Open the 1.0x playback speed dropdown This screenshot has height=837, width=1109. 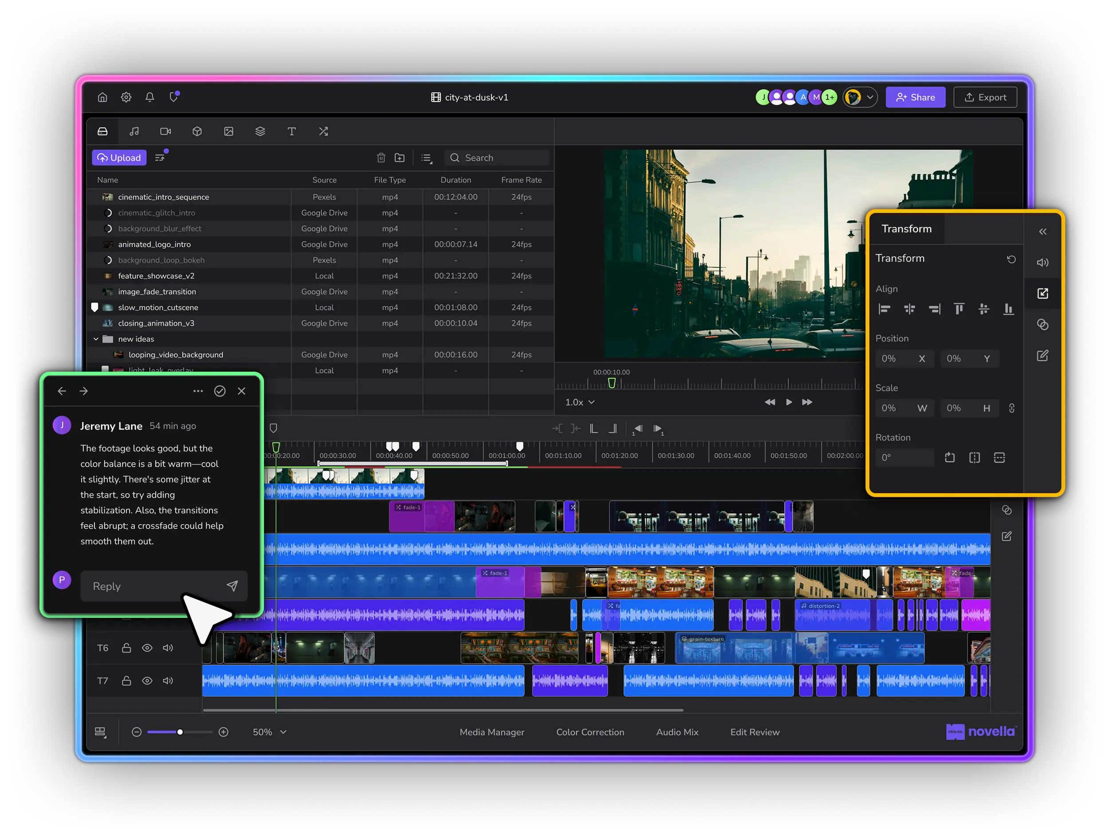[x=580, y=402]
